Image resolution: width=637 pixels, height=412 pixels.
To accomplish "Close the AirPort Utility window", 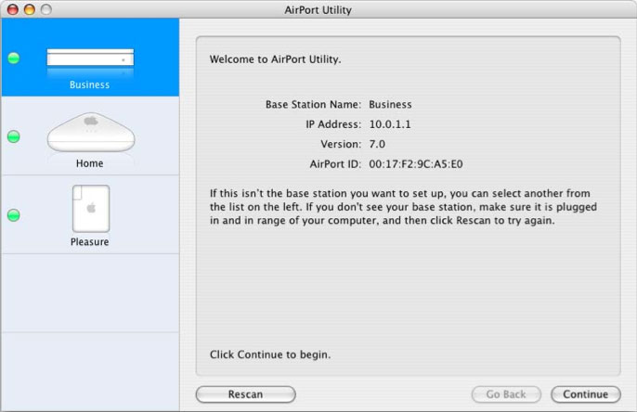I will [x=13, y=9].
